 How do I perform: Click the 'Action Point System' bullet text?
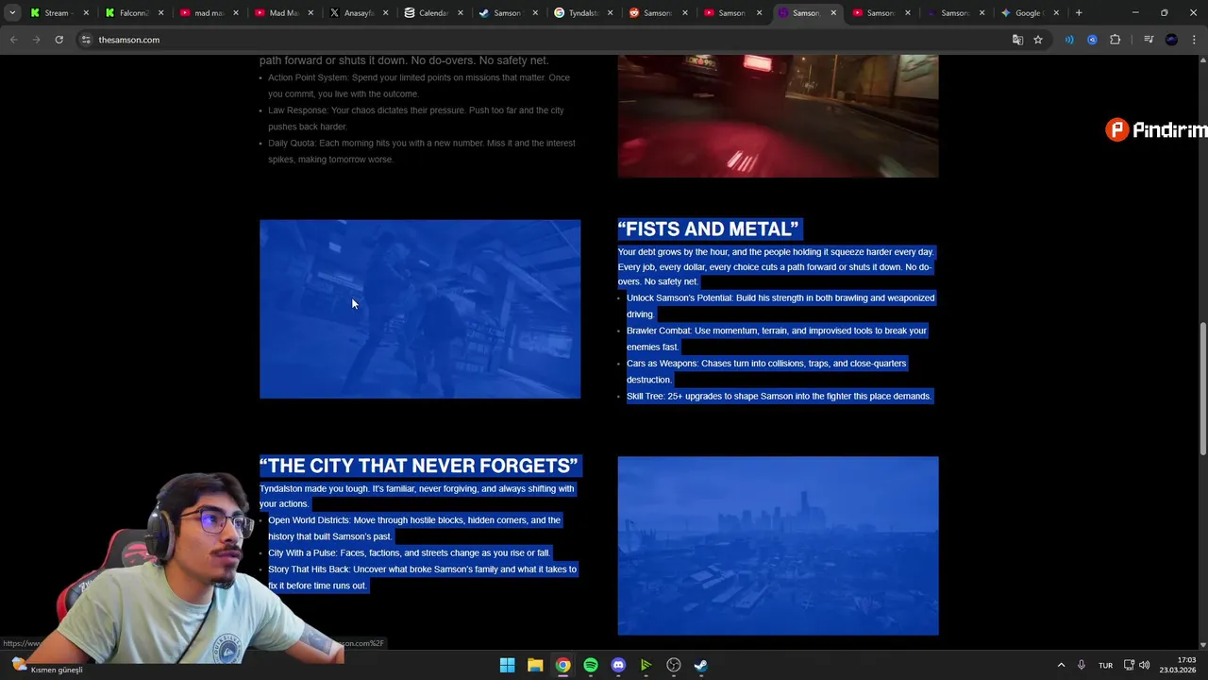pos(419,86)
